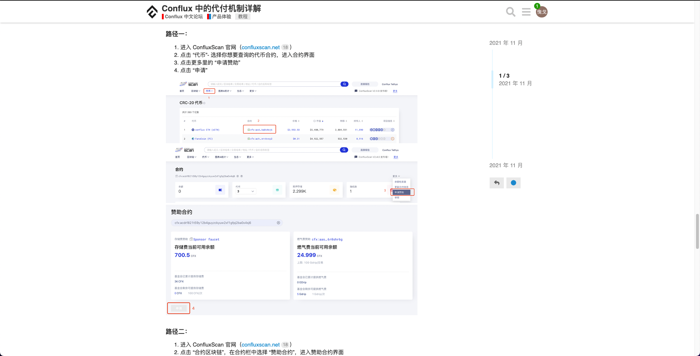This screenshot has width=700, height=356.
Task: Click the 18 click-count badge under 路径一
Action: coord(285,47)
